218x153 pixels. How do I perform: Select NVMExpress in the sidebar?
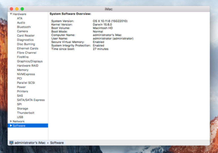click(x=26, y=74)
